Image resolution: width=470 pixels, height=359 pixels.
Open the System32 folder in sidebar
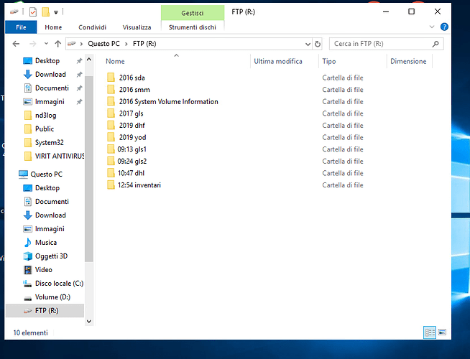49,142
